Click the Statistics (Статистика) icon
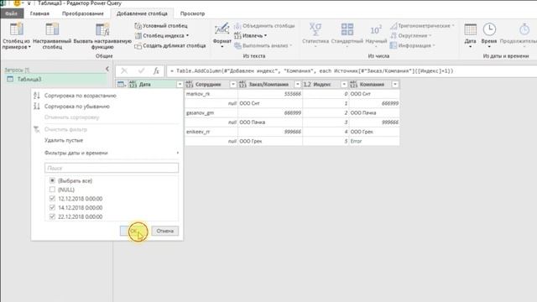Viewport: 537px width, 302px height. pos(315,29)
